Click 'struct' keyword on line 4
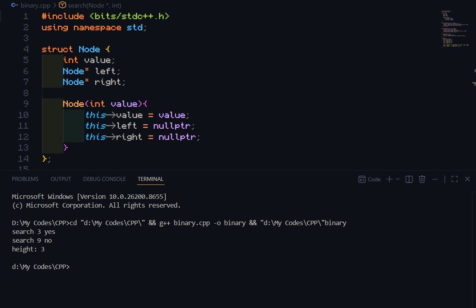Image resolution: width=476 pixels, height=308 pixels. 57,49
